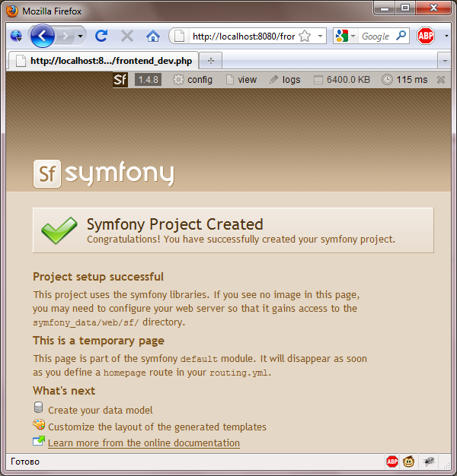Click the config gear icon
This screenshot has height=476, width=457.
tap(178, 80)
